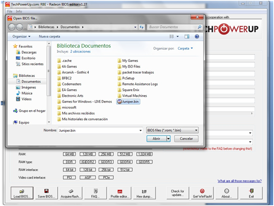Select Escritorio in the sidebar
The image size is (274, 206).
pos(26,58)
